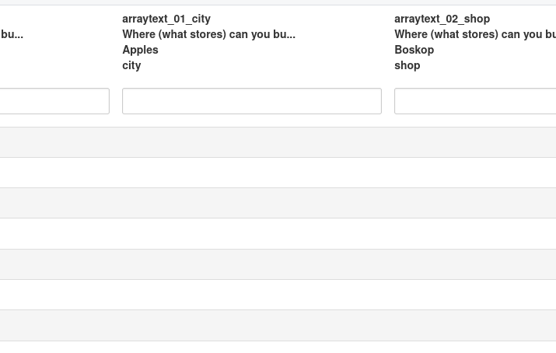Click the leftmost partially visible filter input
556x353 pixels.
(54, 101)
